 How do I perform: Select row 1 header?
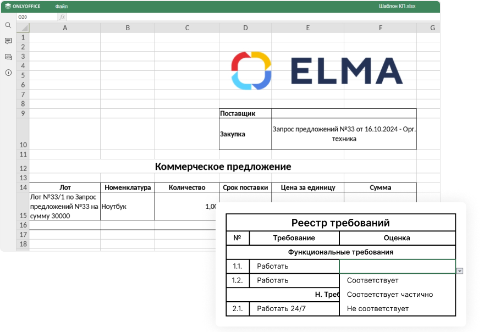(23, 37)
